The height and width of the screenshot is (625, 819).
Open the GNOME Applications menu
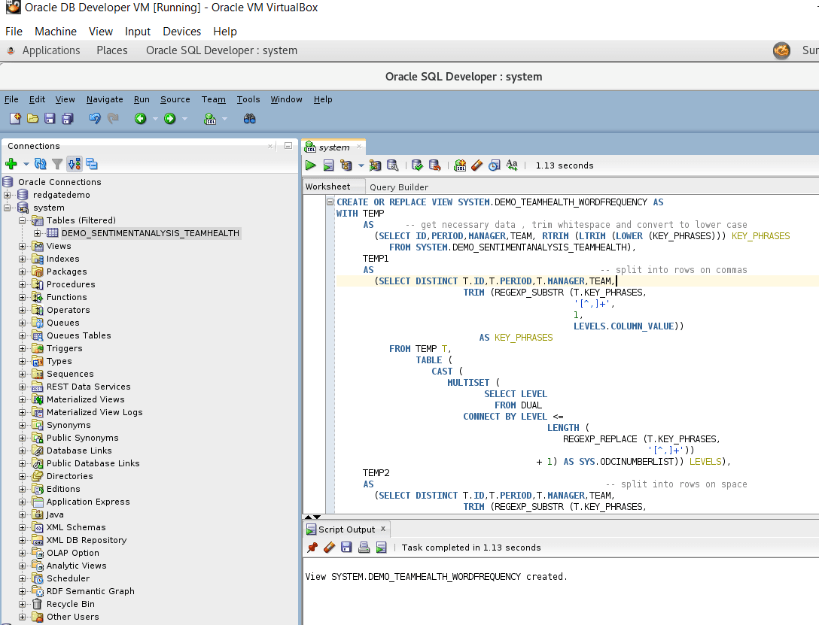pos(51,50)
